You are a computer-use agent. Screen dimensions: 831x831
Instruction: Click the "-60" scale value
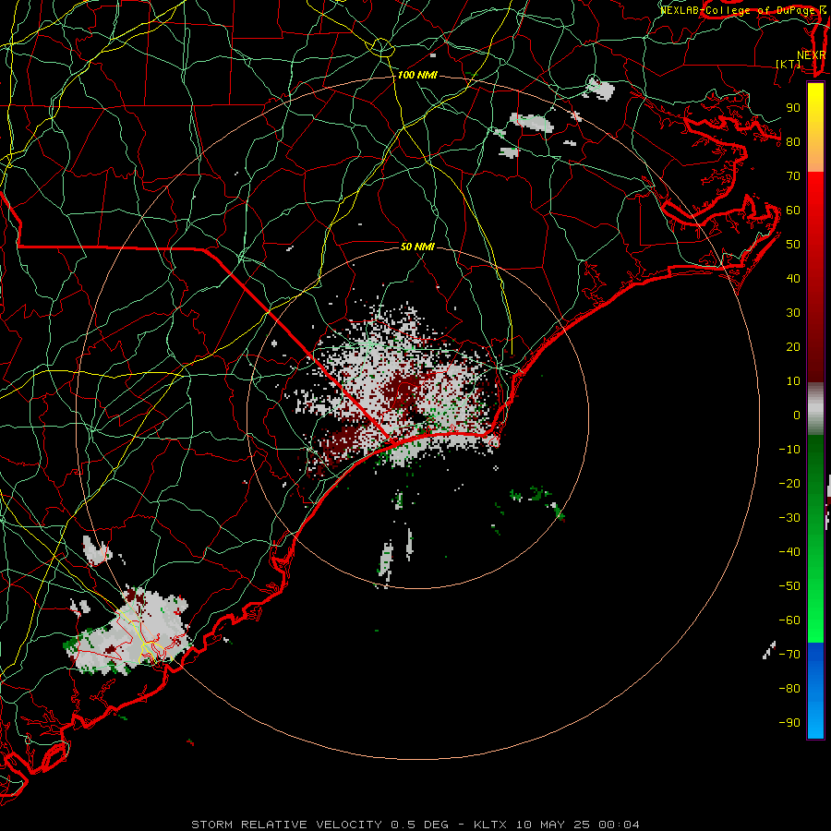(x=789, y=620)
